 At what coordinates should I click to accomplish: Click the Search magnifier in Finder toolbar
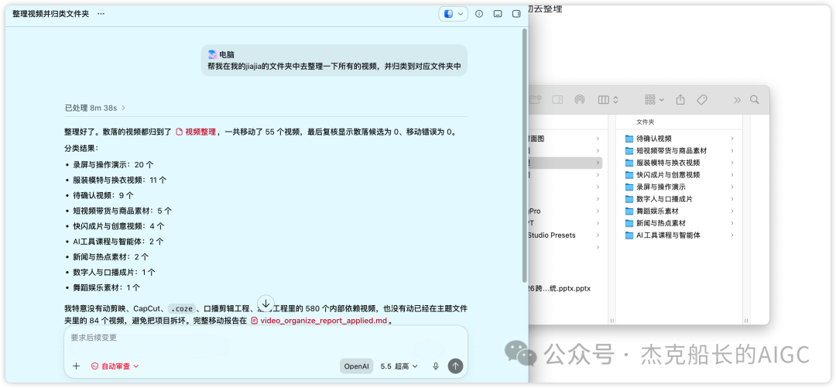[x=755, y=100]
